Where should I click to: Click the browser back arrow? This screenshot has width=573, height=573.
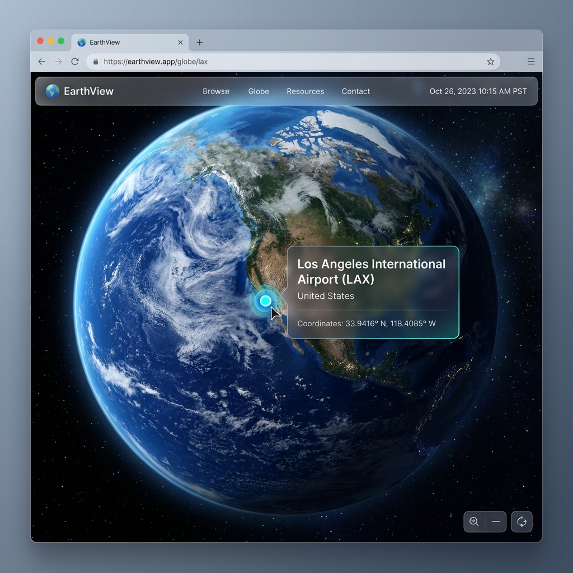tap(41, 62)
